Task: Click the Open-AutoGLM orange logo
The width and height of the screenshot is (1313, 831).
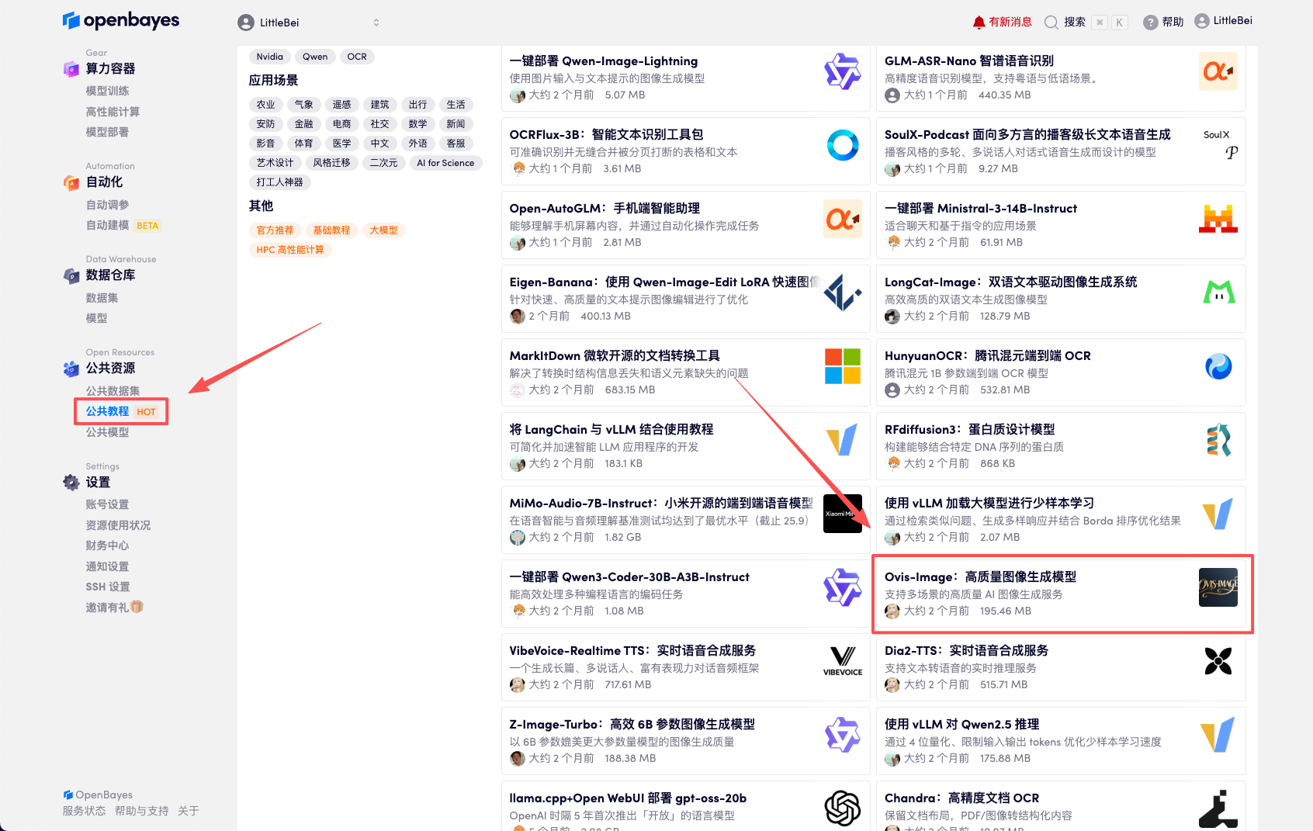Action: 843,219
